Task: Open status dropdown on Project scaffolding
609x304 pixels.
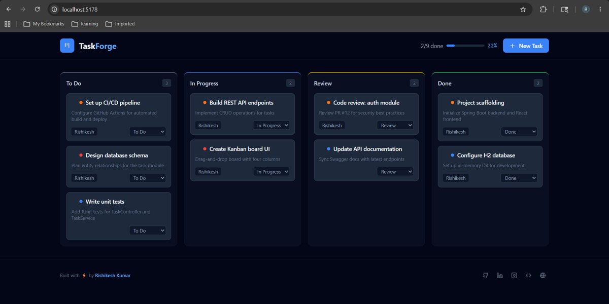Action: click(519, 132)
